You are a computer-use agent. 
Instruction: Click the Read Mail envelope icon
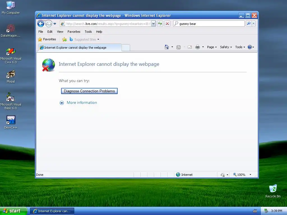pyautogui.click(x=190, y=47)
